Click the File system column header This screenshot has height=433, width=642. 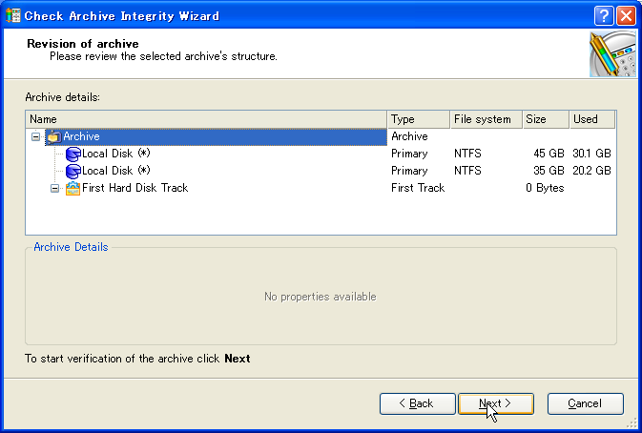click(x=485, y=119)
